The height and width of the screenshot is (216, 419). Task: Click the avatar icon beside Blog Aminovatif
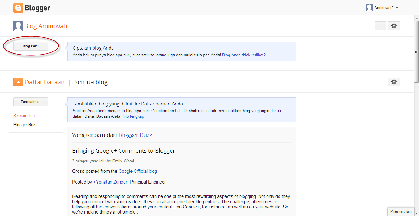click(18, 26)
